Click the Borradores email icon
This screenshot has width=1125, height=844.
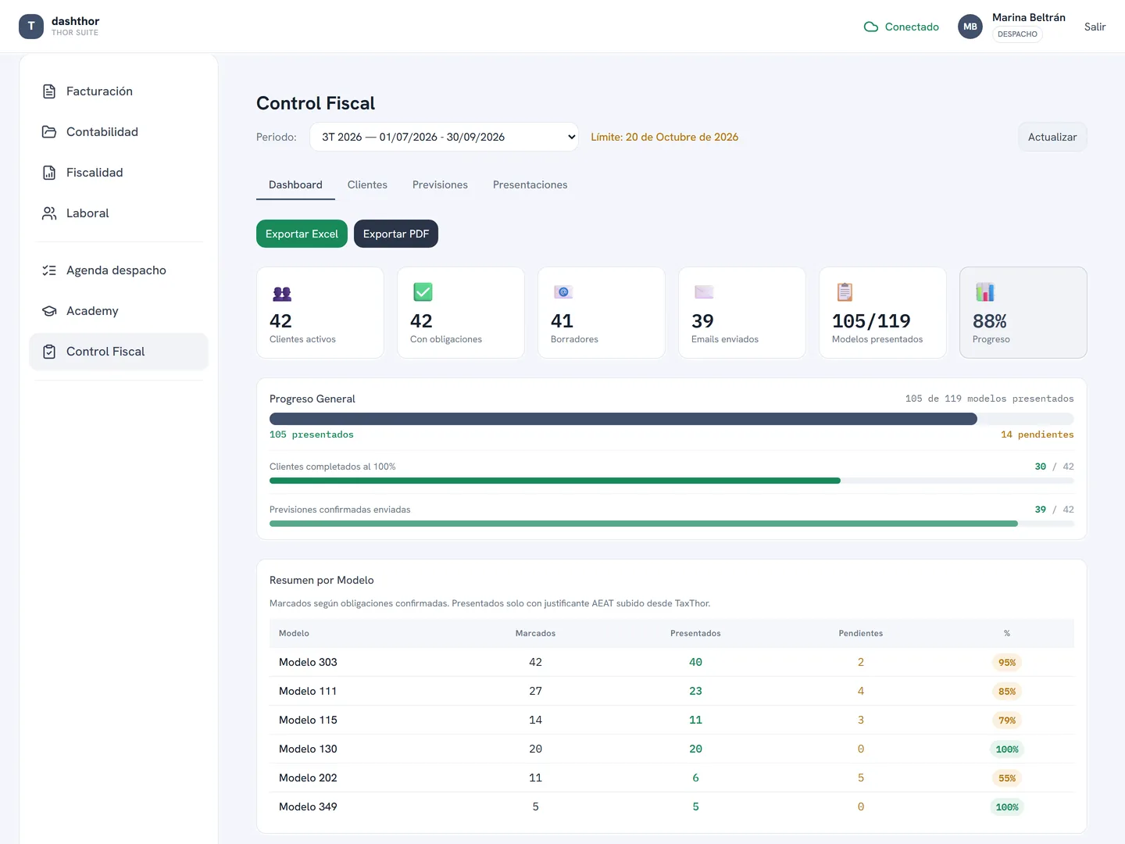click(x=563, y=292)
